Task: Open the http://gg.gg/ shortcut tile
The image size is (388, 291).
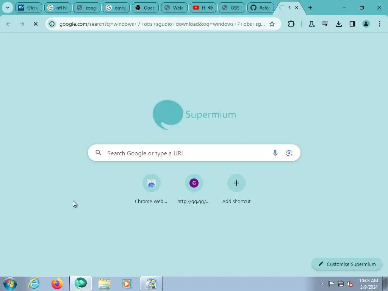Action: pyautogui.click(x=194, y=189)
